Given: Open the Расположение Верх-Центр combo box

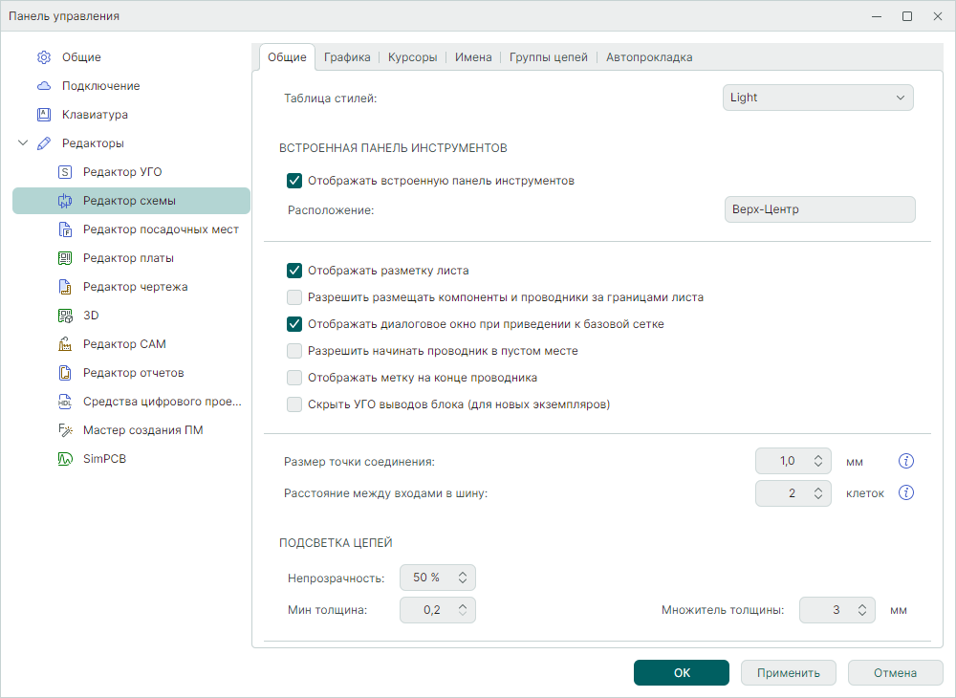Looking at the screenshot, I should tap(818, 209).
